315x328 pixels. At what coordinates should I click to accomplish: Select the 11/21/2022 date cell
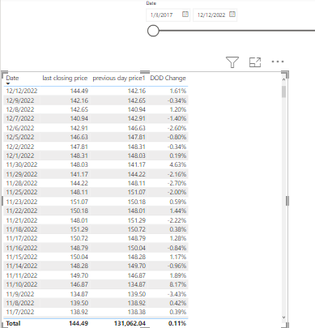[x=22, y=220]
